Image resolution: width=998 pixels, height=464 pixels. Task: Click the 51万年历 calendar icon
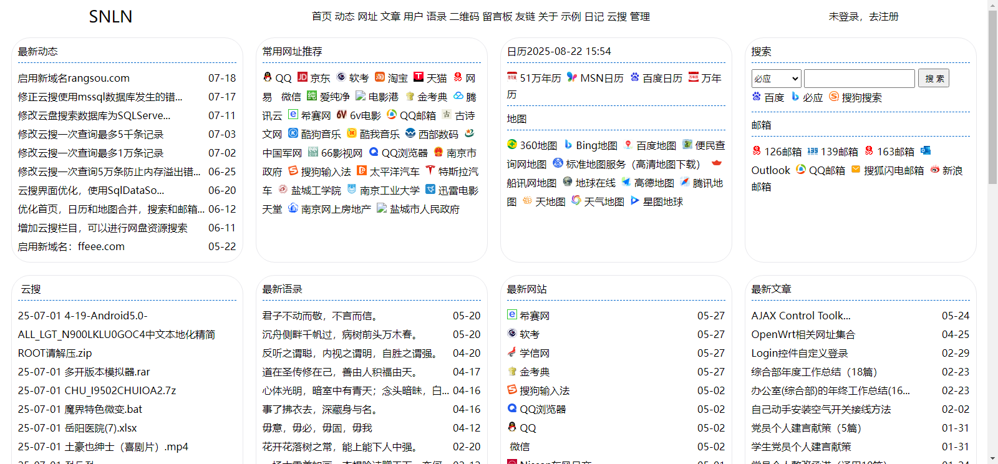click(512, 77)
